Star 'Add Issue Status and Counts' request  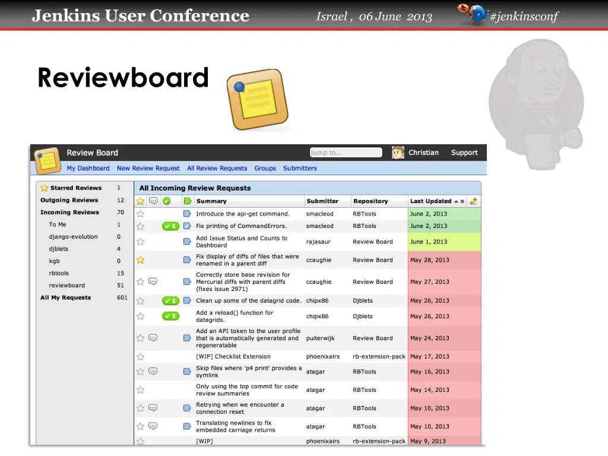pos(140,242)
